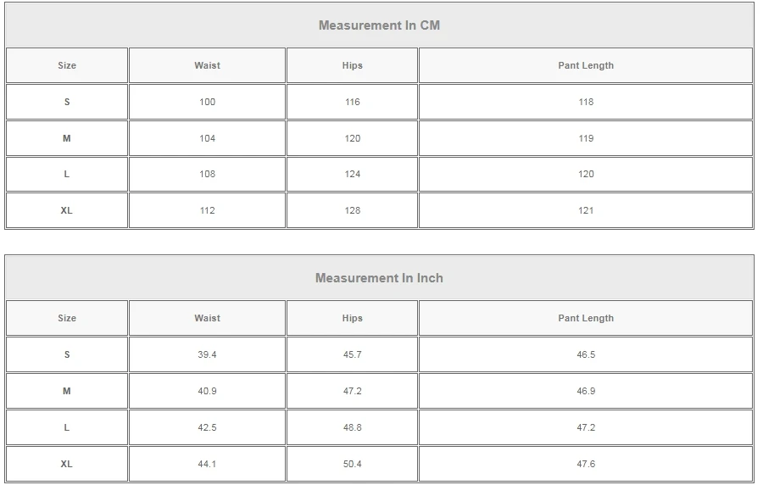
Task: Click the "Measurement In CM" table title
Action: [x=379, y=25]
